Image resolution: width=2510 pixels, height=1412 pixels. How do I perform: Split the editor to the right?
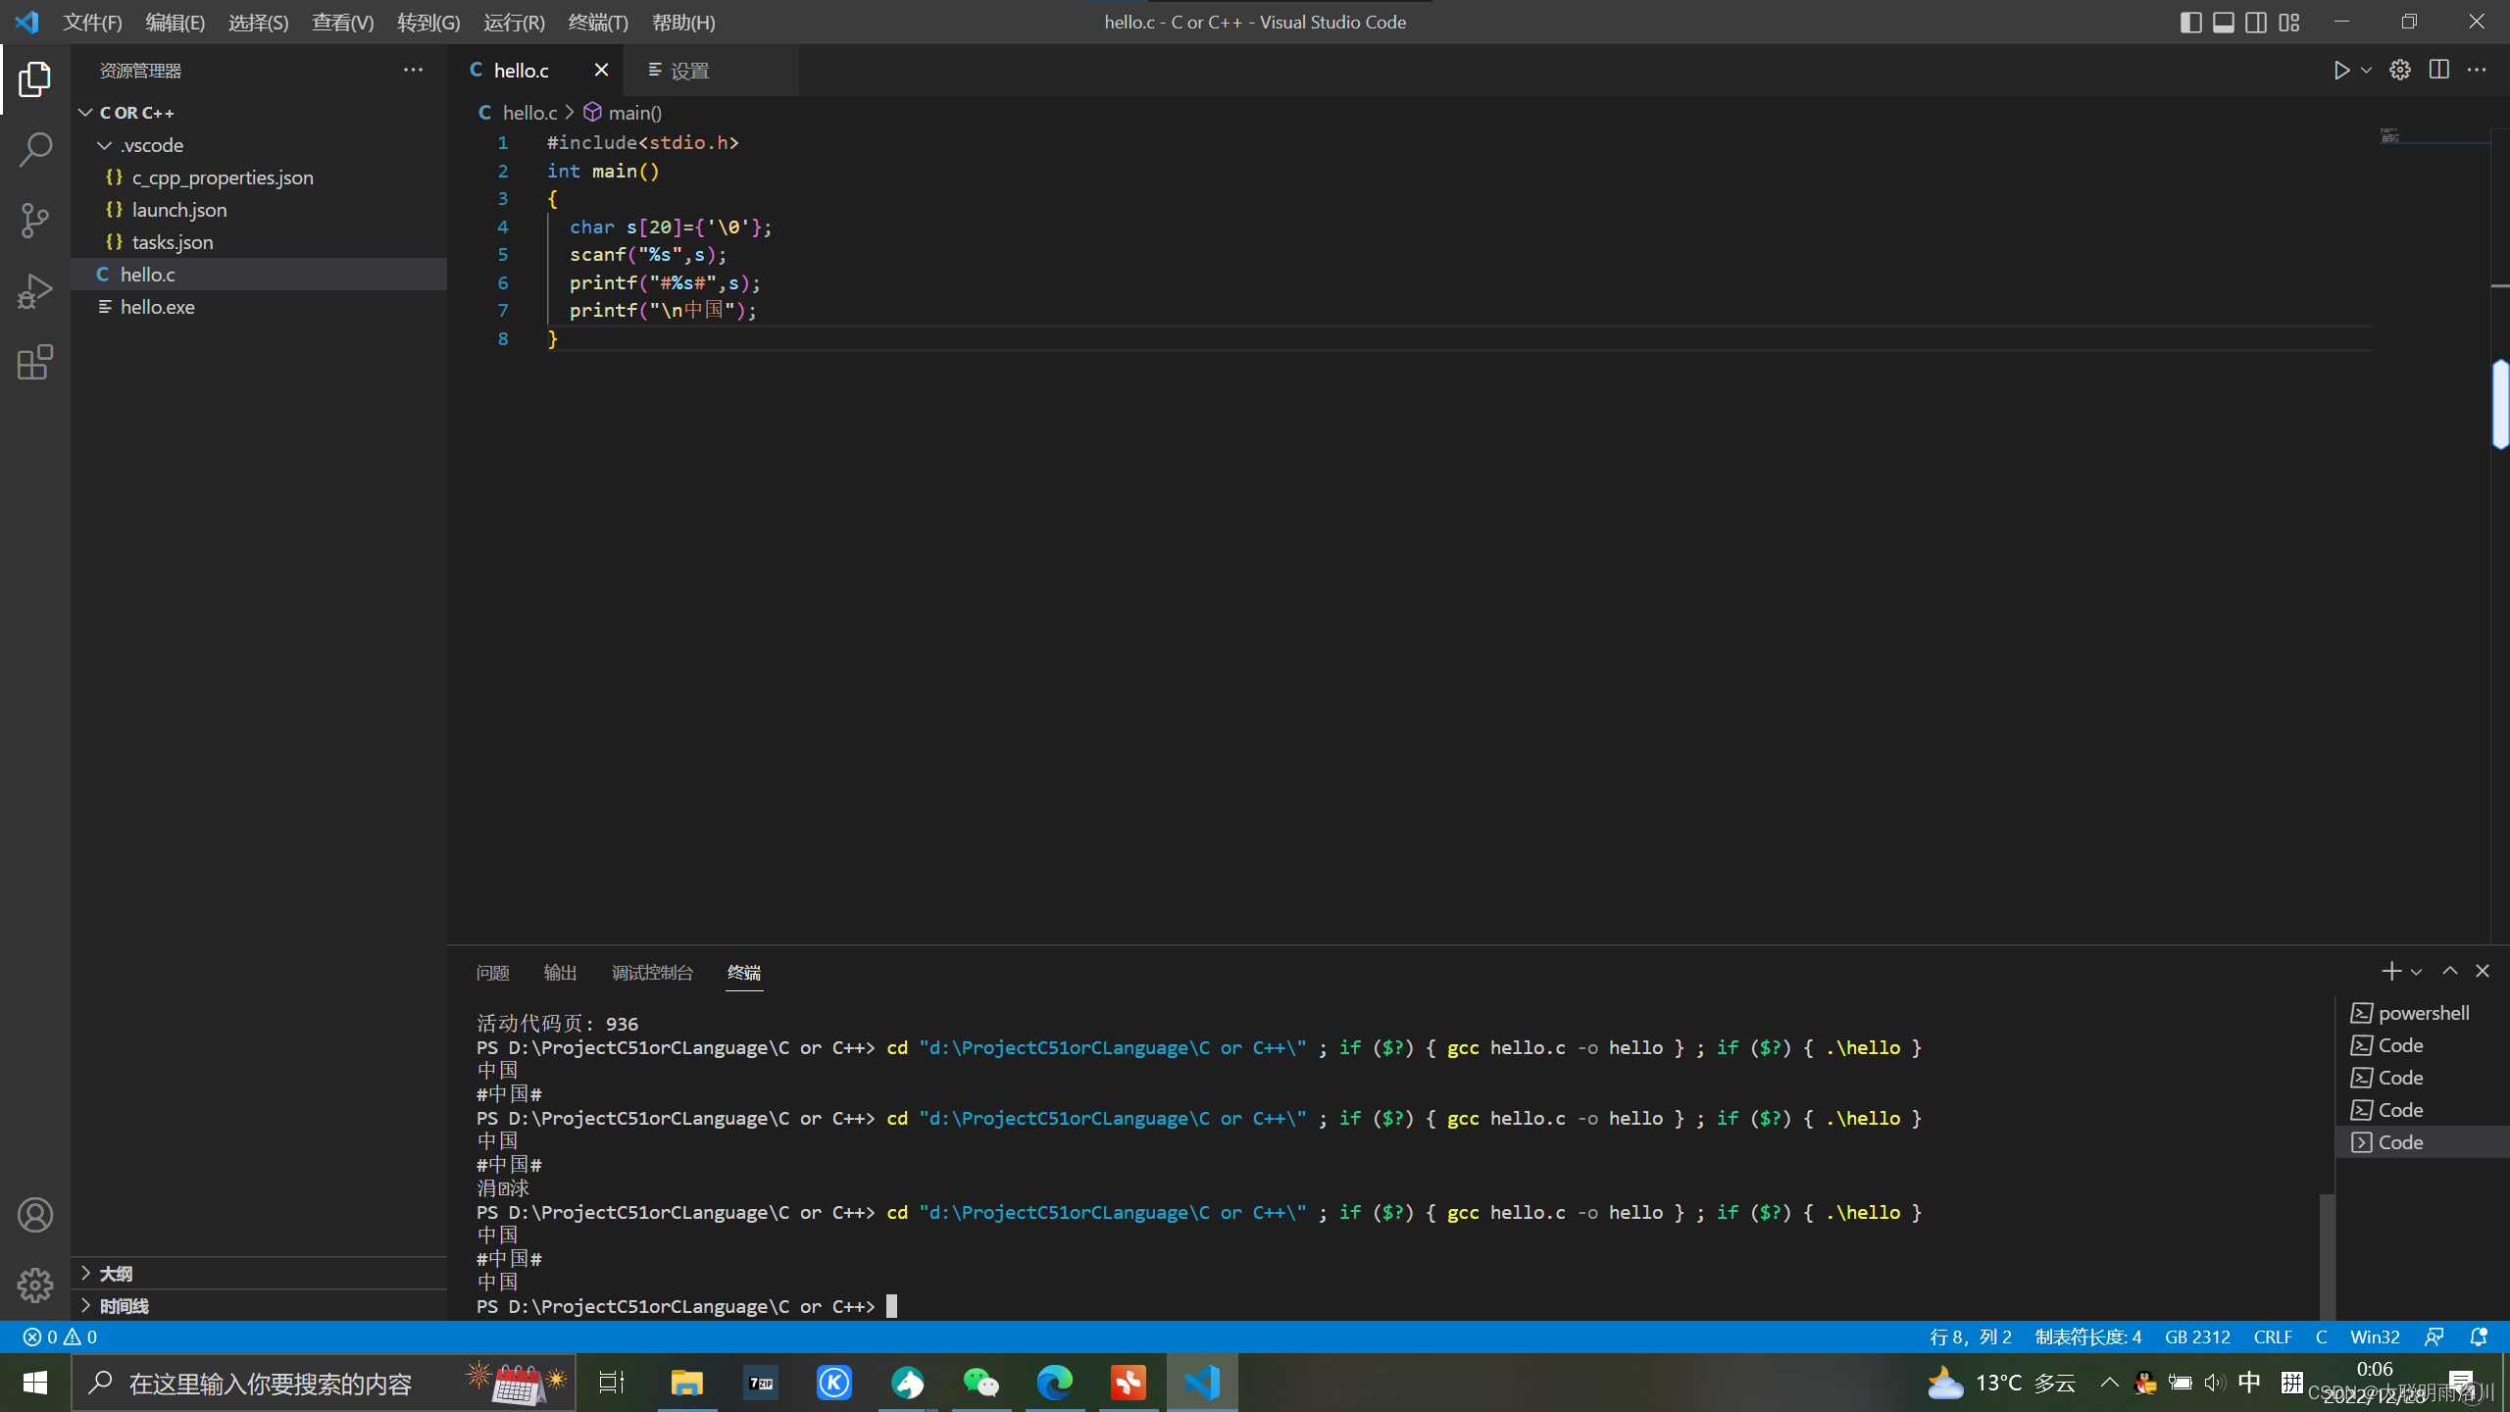(x=2438, y=71)
